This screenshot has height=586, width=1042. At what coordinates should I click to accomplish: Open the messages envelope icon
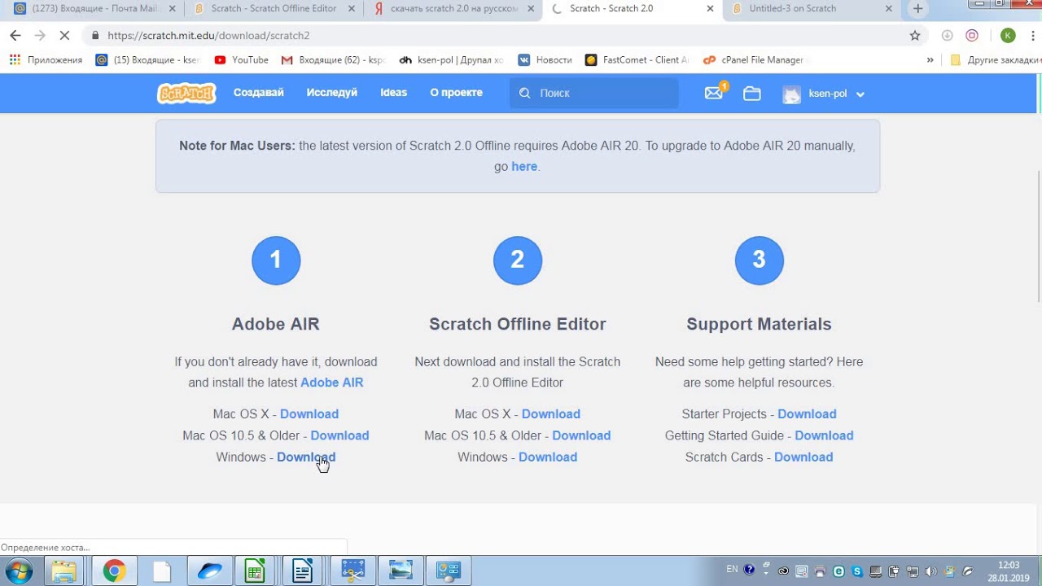(714, 93)
